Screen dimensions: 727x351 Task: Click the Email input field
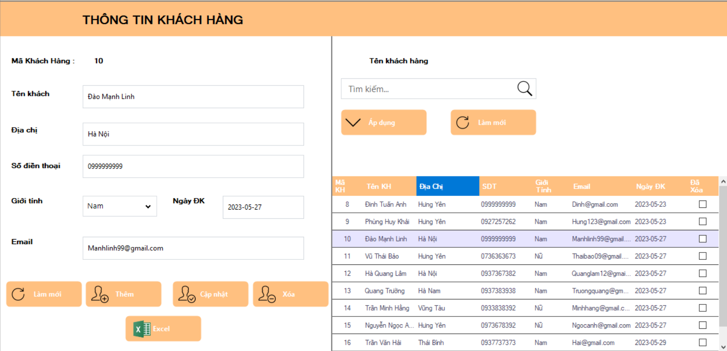pyautogui.click(x=193, y=248)
